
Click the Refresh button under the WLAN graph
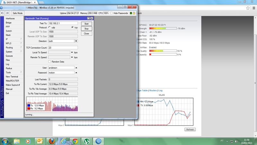tap(190, 130)
